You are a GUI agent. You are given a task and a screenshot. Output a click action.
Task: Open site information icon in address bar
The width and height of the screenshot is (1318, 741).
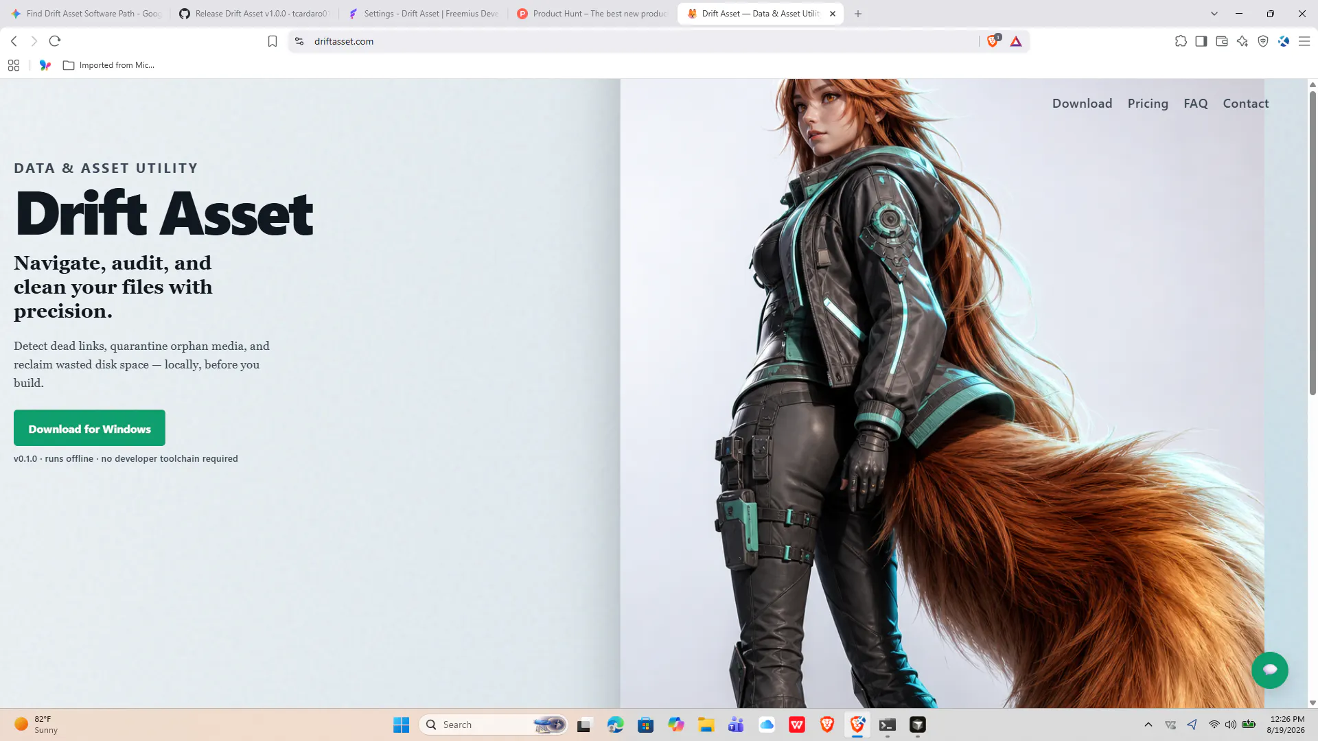pos(299,41)
